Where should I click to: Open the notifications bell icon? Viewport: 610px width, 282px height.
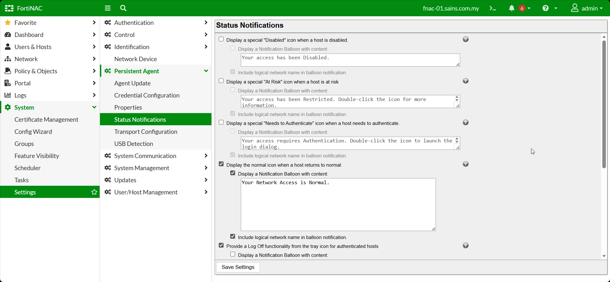click(x=512, y=8)
